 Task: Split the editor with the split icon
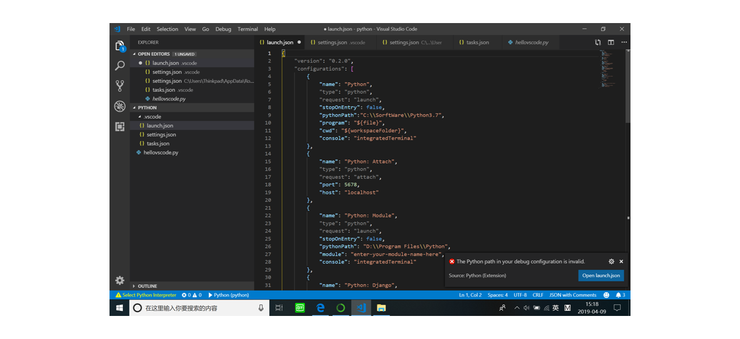[611, 42]
